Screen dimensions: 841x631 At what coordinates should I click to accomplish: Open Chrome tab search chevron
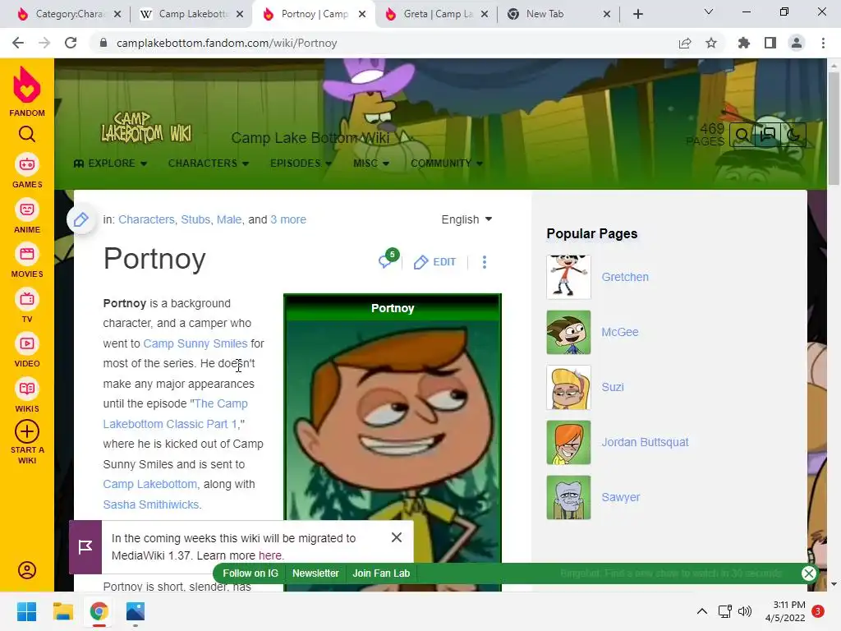point(709,12)
